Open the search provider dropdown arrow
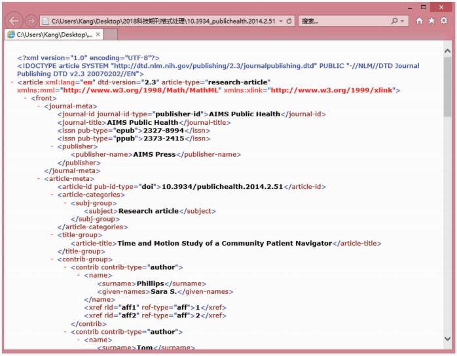The height and width of the screenshot is (356, 457). coord(403,21)
